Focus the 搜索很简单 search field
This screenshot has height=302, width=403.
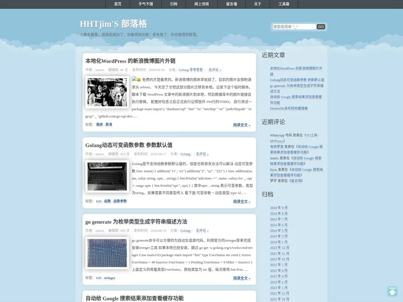click(294, 27)
